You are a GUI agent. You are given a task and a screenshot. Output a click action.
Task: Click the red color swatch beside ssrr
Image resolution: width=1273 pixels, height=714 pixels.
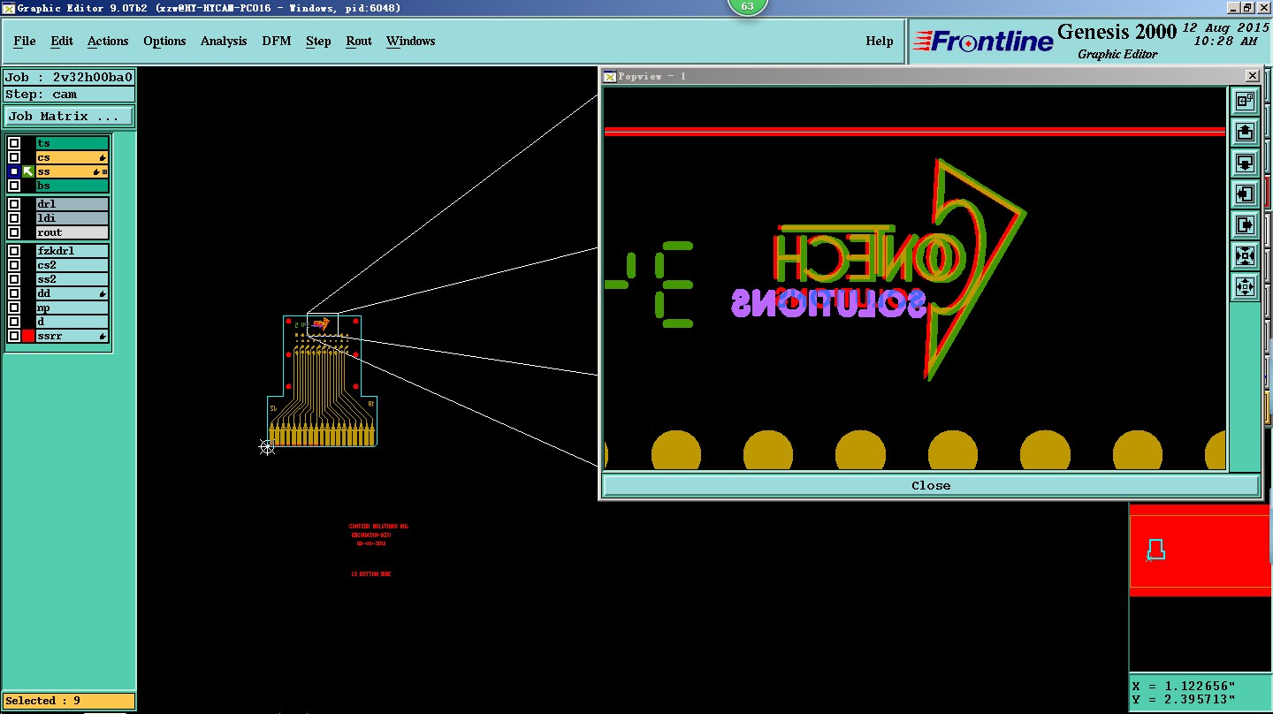(28, 336)
